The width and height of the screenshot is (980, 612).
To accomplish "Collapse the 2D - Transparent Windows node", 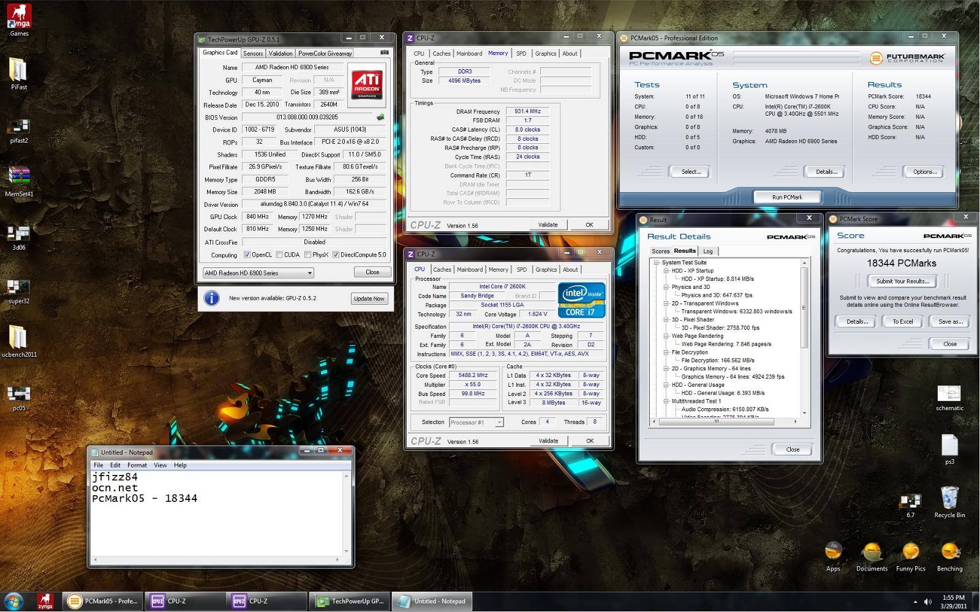I will (x=666, y=303).
